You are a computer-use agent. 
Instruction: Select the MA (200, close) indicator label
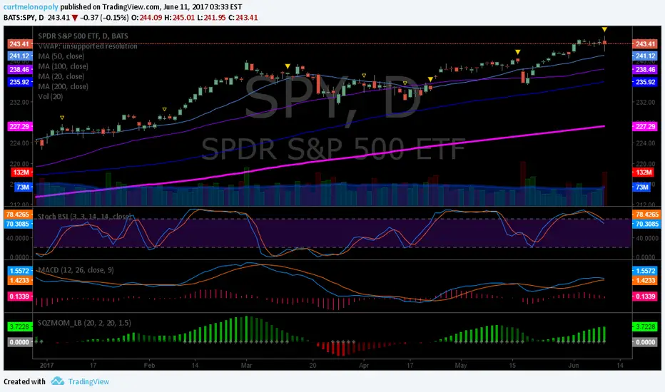[64, 86]
